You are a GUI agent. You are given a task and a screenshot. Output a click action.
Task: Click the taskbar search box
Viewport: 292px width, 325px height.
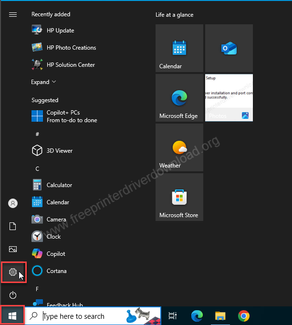(x=93, y=316)
